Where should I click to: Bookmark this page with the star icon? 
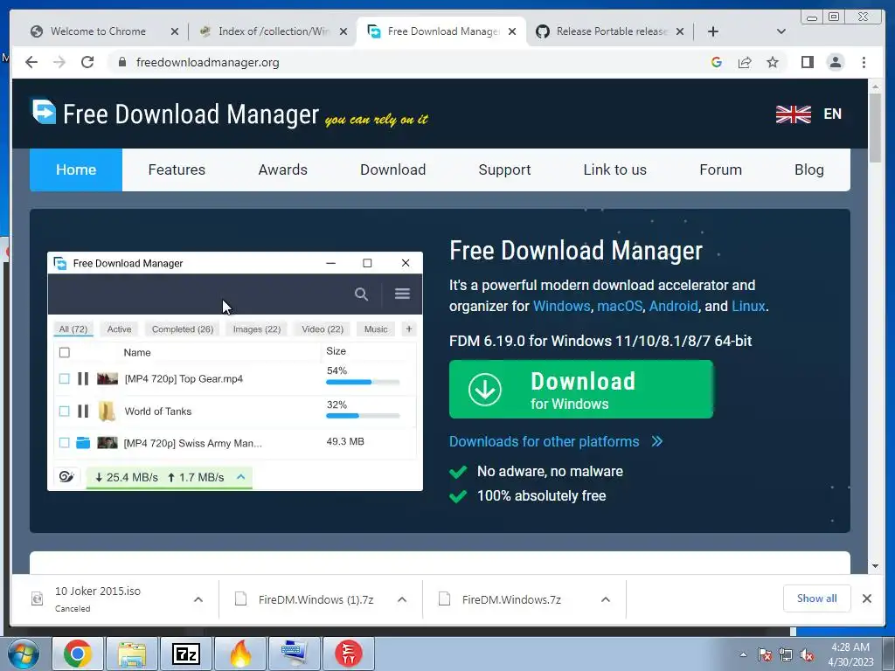[773, 62]
